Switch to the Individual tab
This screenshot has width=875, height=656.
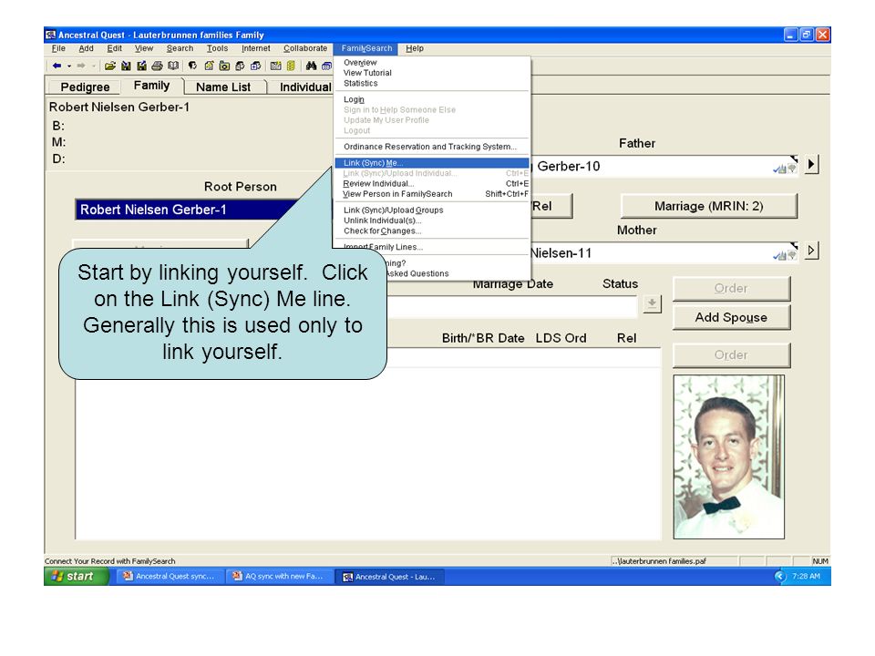pos(304,87)
